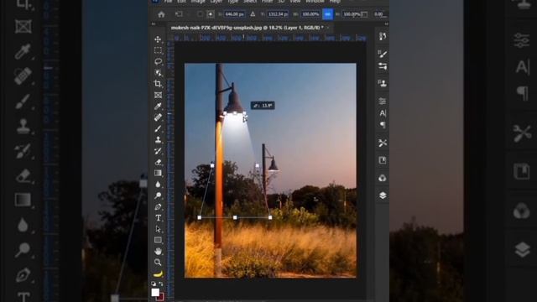Select the Path Selection tool

(158, 229)
